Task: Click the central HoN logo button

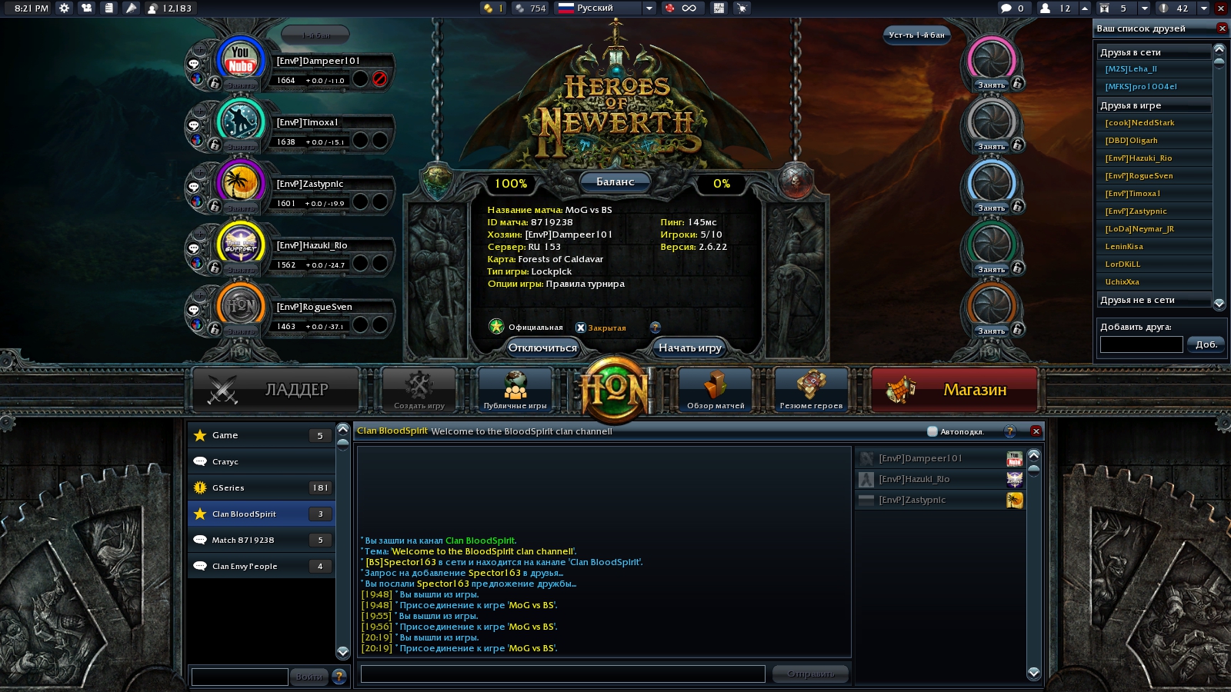Action: [x=615, y=390]
